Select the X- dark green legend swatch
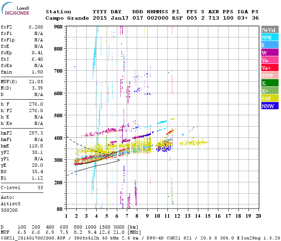 [270, 83]
